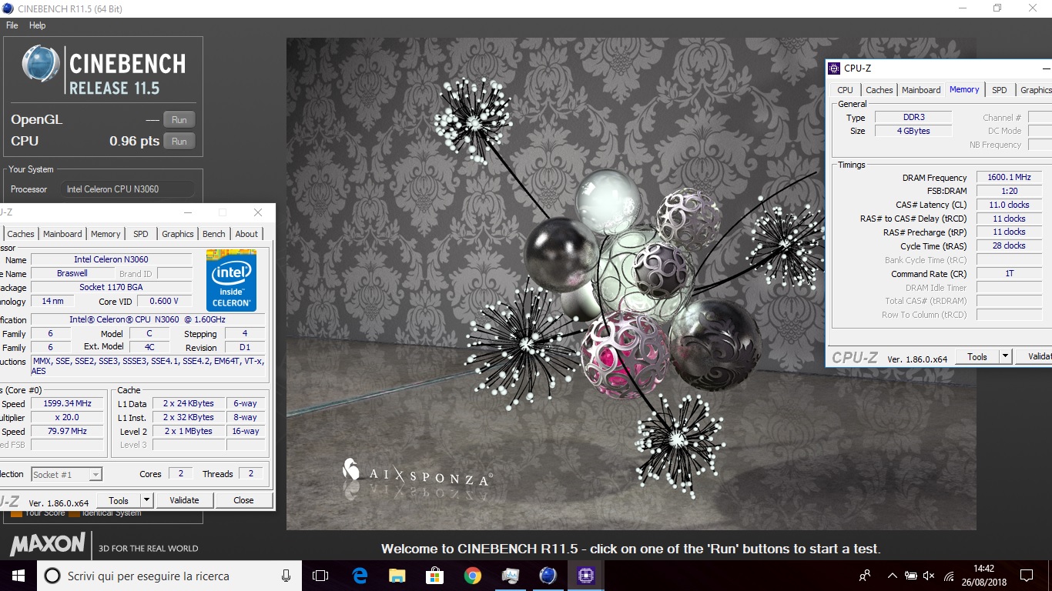Click the FSB:DRAM value 1:20

(x=1009, y=192)
